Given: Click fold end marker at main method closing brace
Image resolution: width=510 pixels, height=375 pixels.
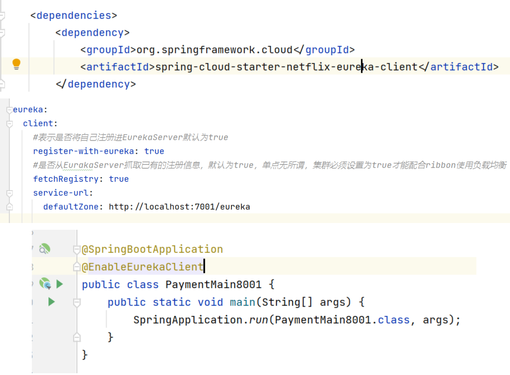Looking at the screenshot, I should (x=77, y=337).
